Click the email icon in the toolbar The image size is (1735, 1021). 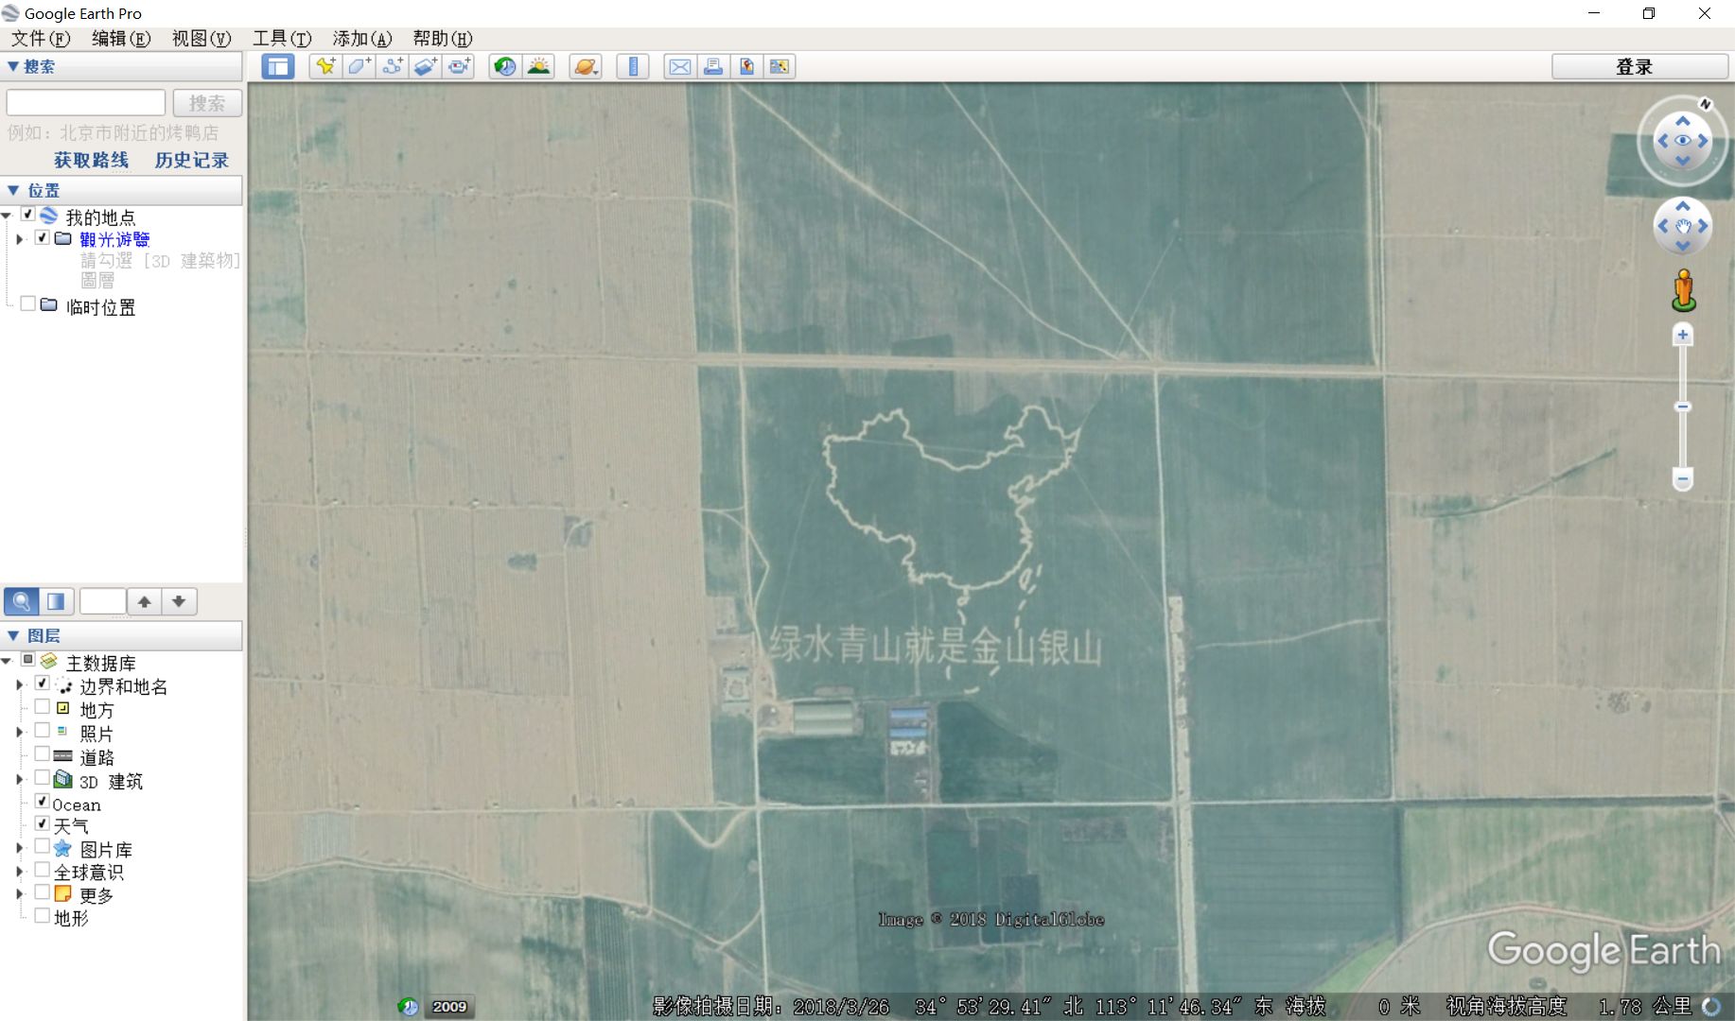click(680, 66)
